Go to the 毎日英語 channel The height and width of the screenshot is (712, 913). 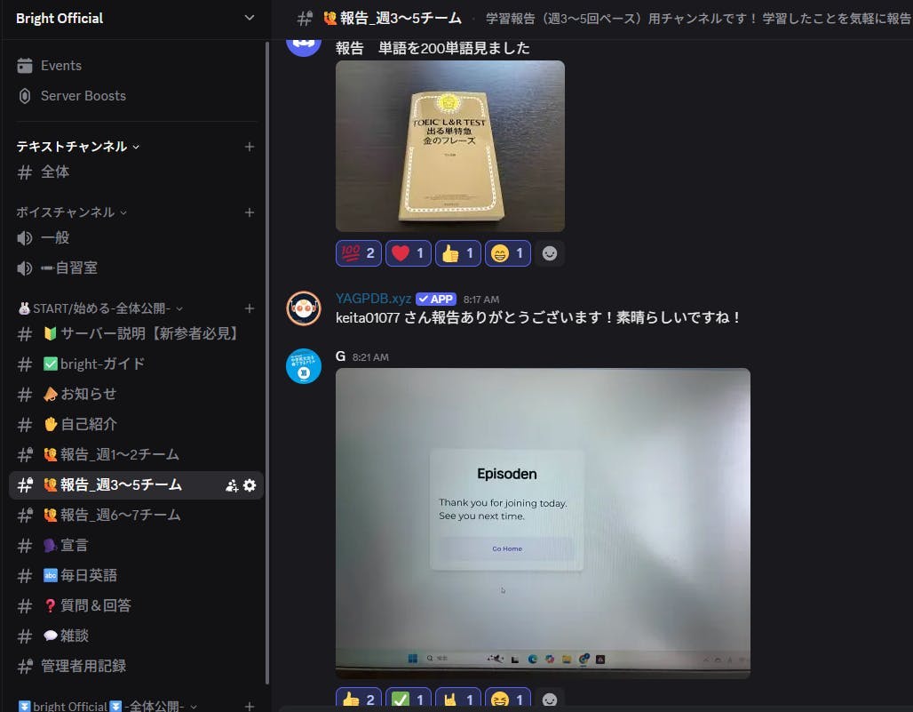89,575
